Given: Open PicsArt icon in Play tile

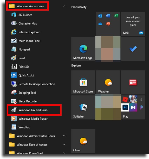Looking at the screenshot, I should [x=141, y=107].
